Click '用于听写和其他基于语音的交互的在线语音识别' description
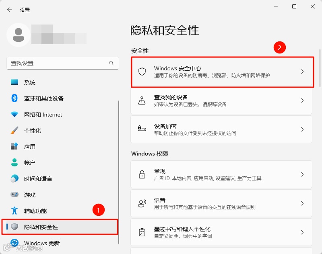The height and width of the screenshot is (254, 322). 205,207
